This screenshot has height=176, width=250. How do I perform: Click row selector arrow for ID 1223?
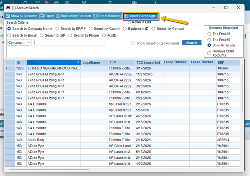6,68
